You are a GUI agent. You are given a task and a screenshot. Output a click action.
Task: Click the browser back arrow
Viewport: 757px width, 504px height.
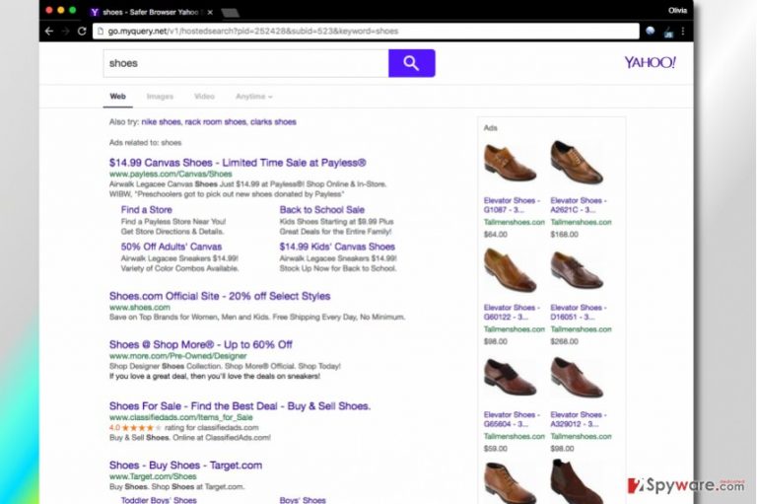49,31
